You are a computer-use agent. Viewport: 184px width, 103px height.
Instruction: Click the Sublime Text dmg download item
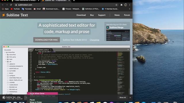pos(13,98)
